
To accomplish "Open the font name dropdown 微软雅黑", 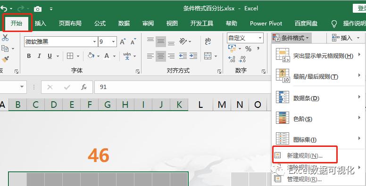I will tap(94, 42).
